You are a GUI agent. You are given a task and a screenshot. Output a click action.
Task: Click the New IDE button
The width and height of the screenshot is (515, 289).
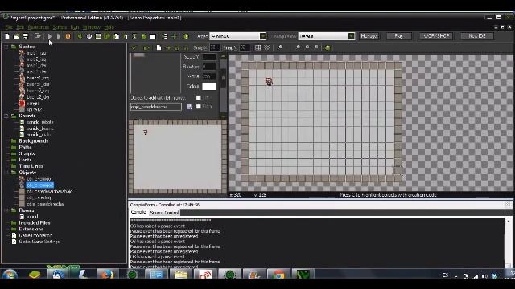(x=477, y=36)
